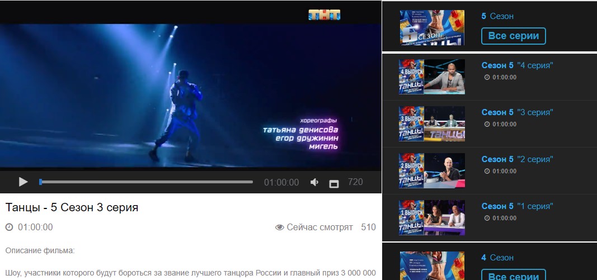Click the clock icon next to episode 2 duration
The image size is (597, 280).
pos(487,171)
